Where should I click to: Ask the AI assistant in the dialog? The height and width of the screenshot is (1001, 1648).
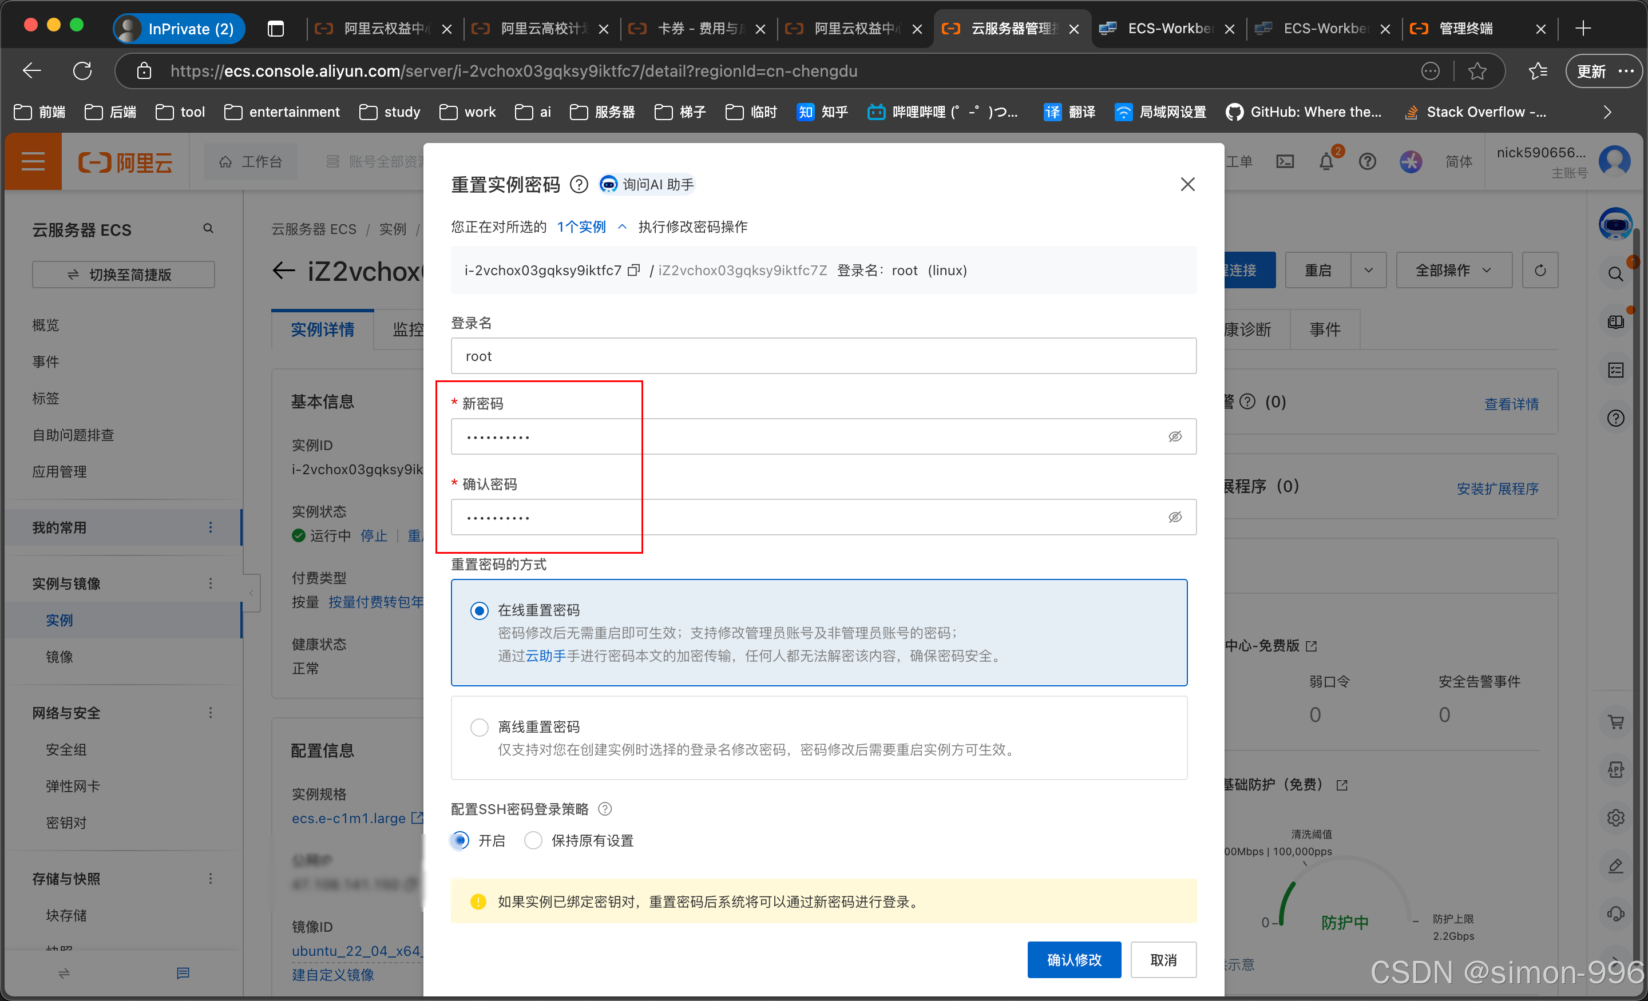tap(647, 184)
